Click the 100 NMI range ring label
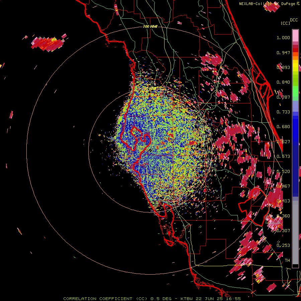Viewport: 301px width, 301px height. (x=150, y=26)
